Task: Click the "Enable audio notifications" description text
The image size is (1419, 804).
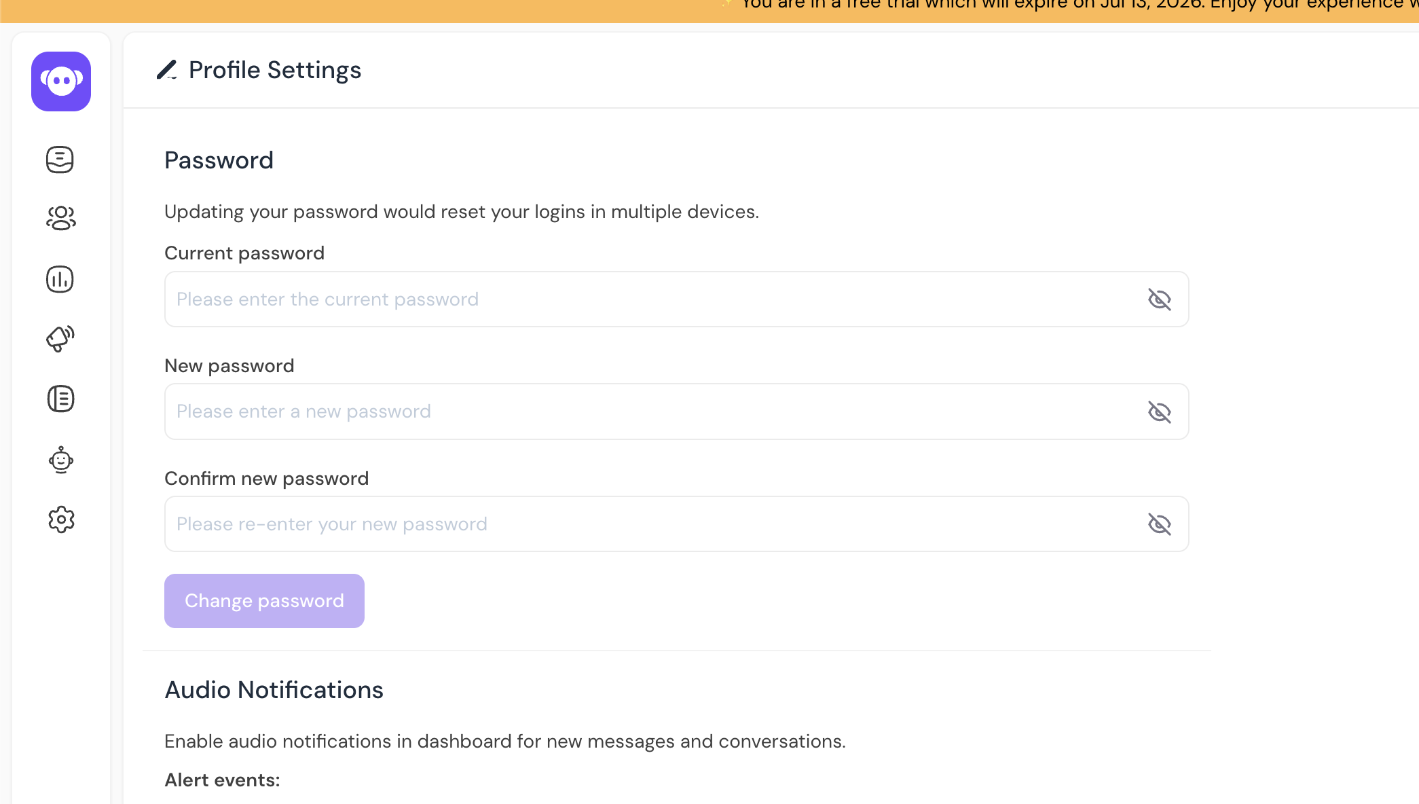Action: pos(504,742)
